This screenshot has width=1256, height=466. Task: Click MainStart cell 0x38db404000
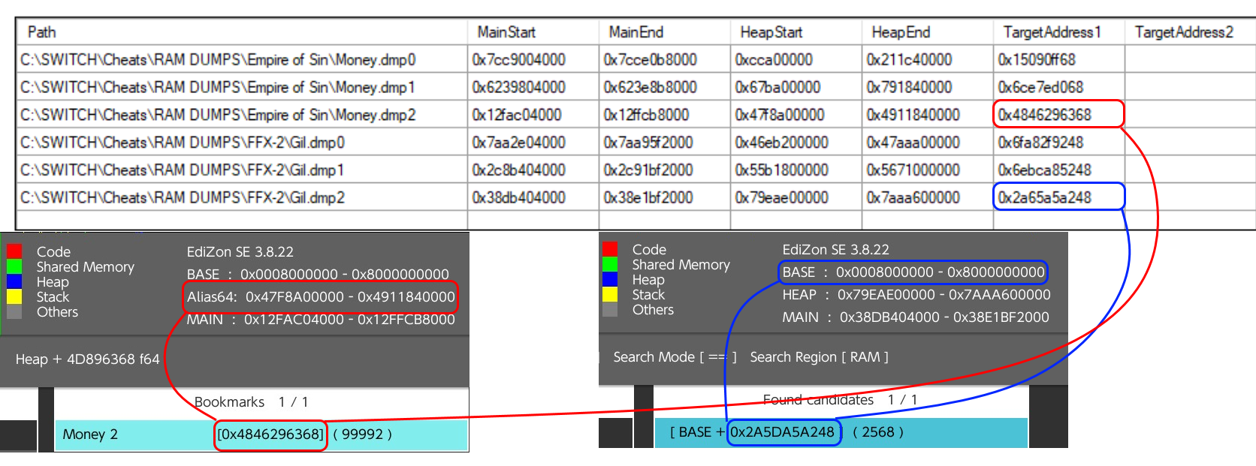click(x=533, y=197)
